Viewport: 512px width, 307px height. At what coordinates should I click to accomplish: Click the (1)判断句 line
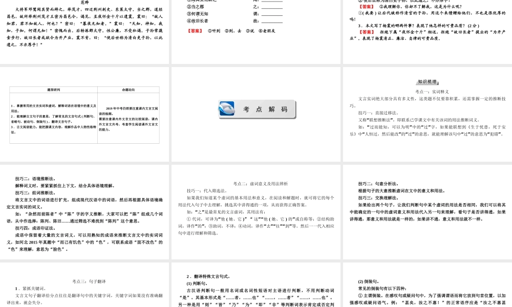pos(197,283)
